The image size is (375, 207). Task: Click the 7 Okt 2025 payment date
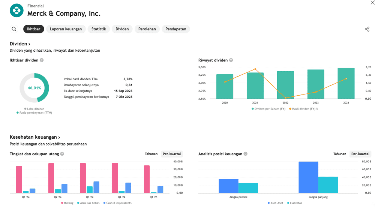[124, 97]
